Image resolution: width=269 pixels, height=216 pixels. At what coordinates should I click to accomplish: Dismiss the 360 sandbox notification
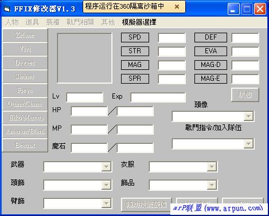click(x=177, y=7)
